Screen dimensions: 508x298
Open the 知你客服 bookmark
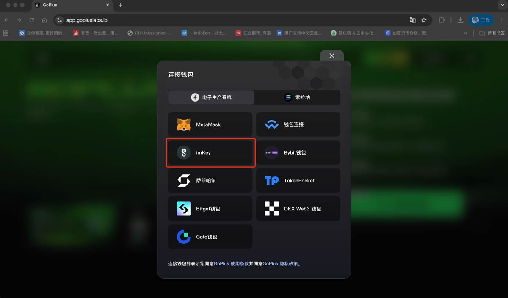42,33
